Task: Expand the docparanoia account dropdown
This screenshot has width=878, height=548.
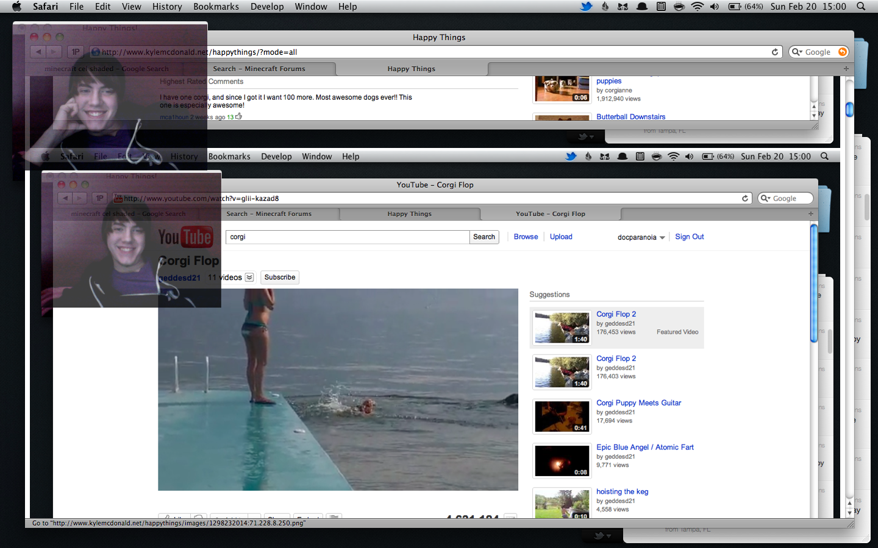Action: tap(662, 237)
